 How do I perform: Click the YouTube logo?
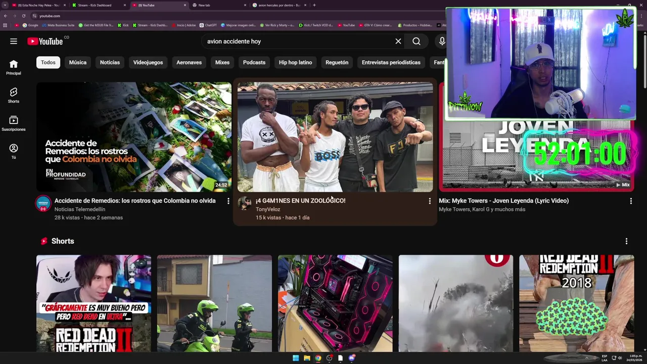tap(45, 41)
